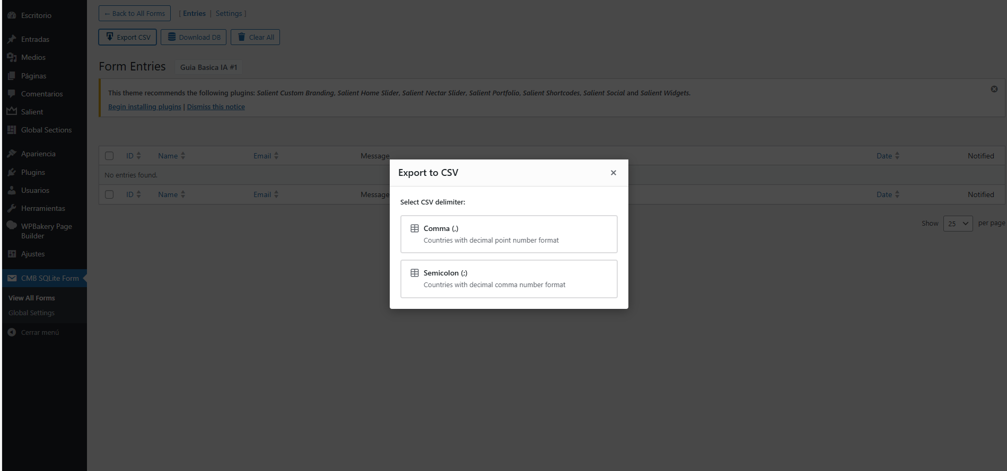Click the No entries found text
The width and height of the screenshot is (1007, 471).
point(131,175)
